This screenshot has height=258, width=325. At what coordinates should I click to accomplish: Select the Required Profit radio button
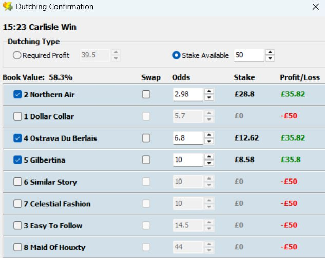tap(17, 55)
